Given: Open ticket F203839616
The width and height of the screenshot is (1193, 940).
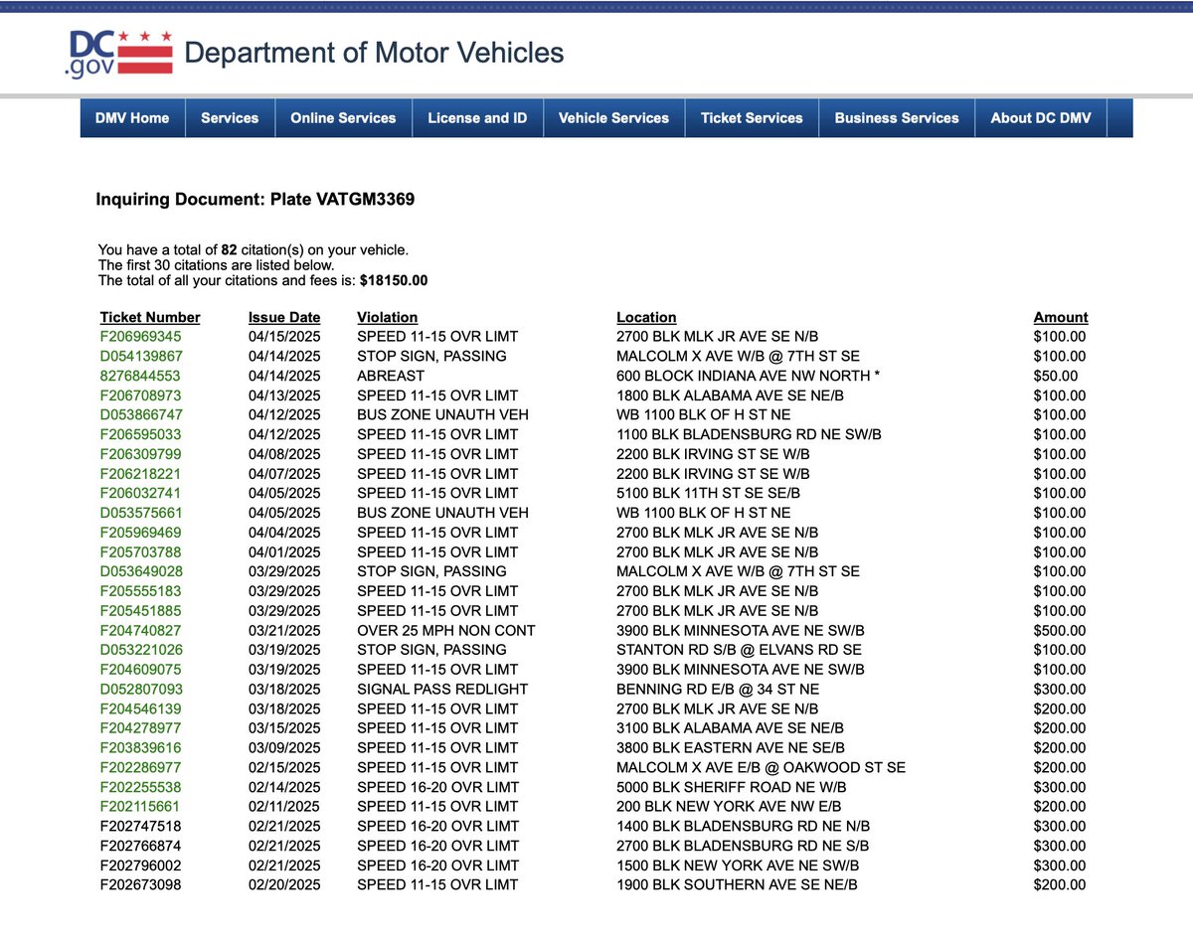Looking at the screenshot, I should coord(141,747).
